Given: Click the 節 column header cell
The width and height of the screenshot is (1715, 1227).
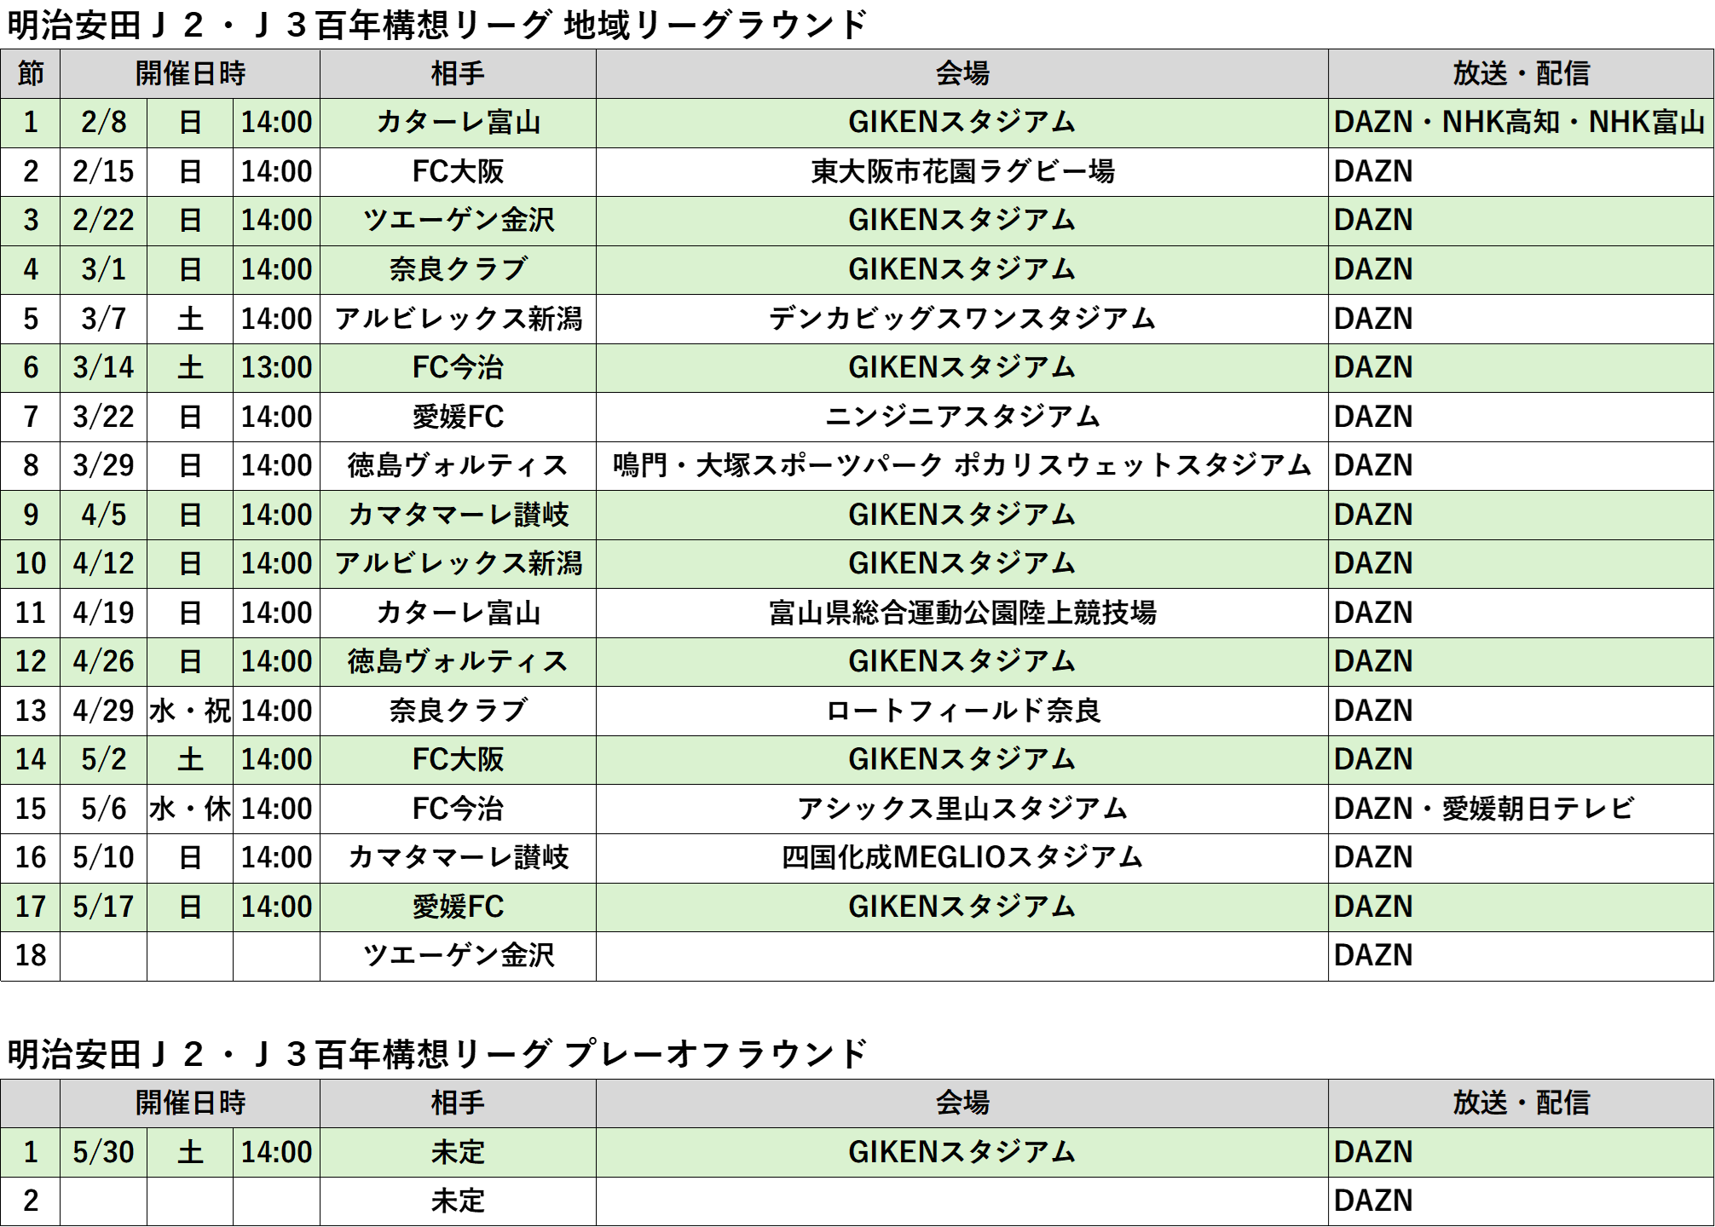Looking at the screenshot, I should click(31, 73).
